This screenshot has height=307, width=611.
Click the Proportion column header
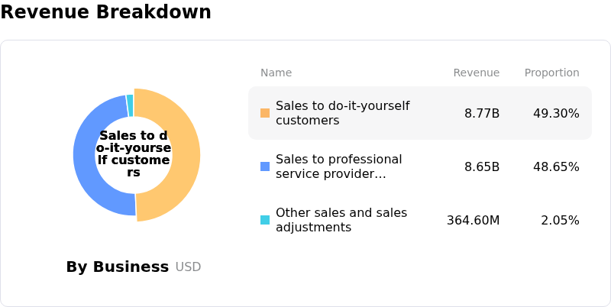coord(551,73)
